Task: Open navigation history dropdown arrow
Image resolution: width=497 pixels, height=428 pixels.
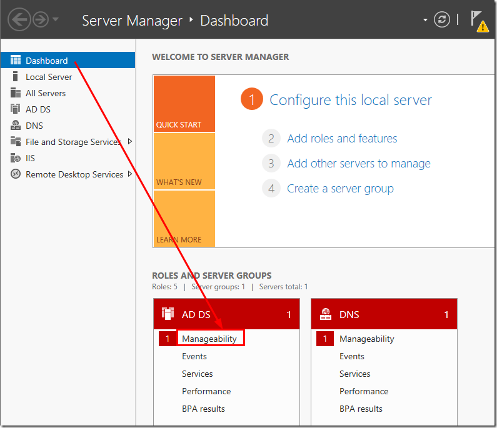Action: (x=56, y=20)
